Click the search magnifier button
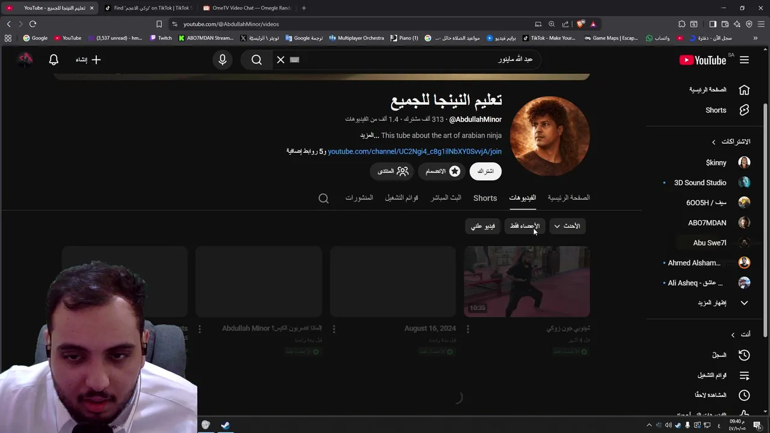Screen dimensions: 770x433 pos(257,60)
